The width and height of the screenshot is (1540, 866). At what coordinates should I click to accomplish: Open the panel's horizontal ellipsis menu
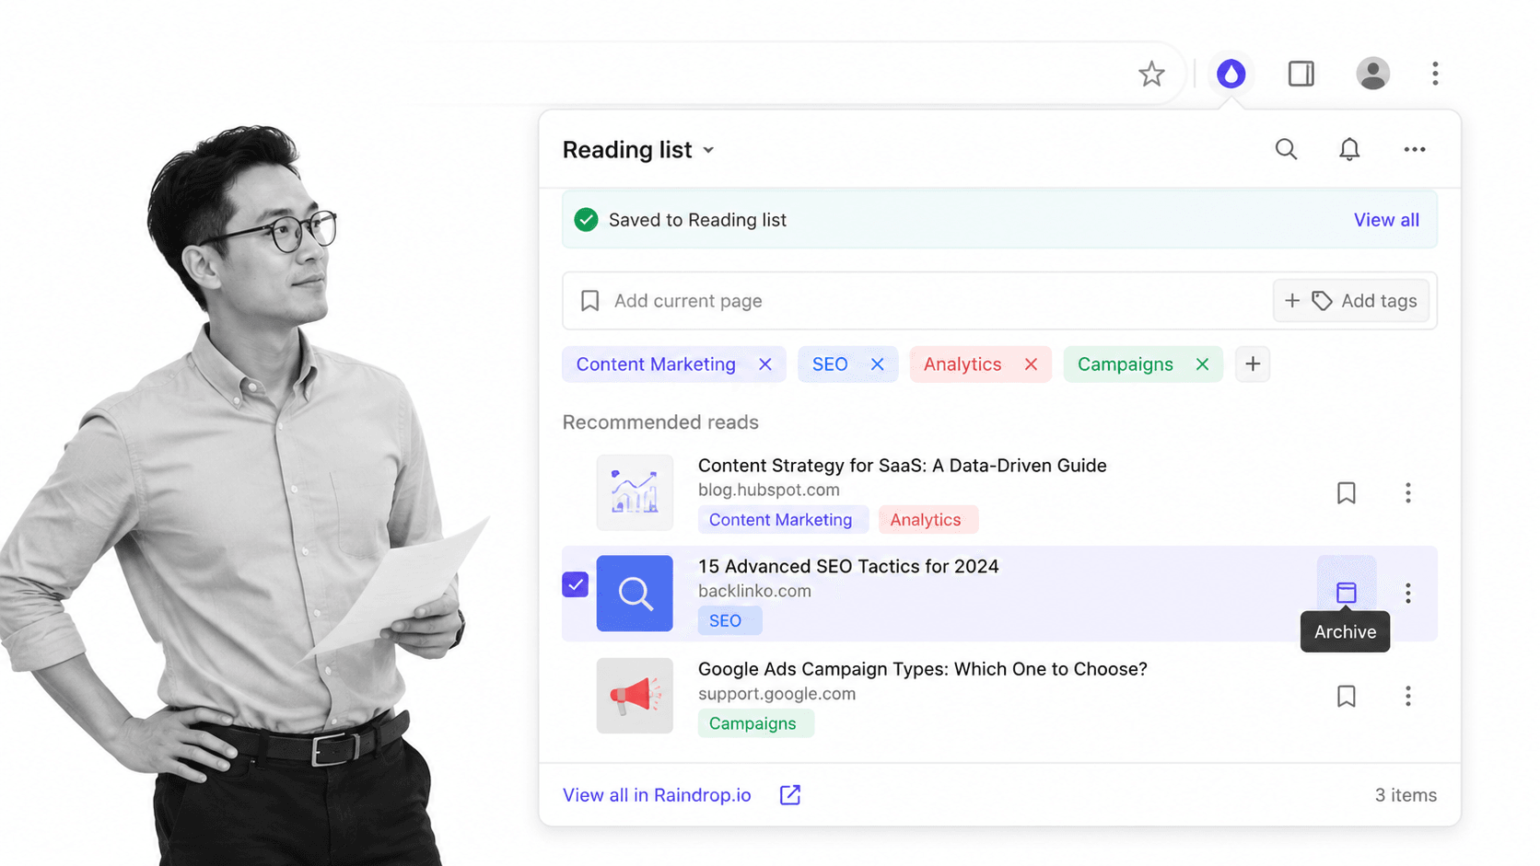[x=1415, y=149]
